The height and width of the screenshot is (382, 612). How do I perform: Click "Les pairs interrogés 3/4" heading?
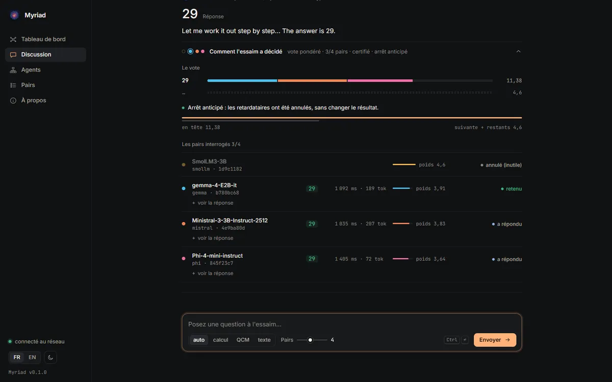pos(211,144)
